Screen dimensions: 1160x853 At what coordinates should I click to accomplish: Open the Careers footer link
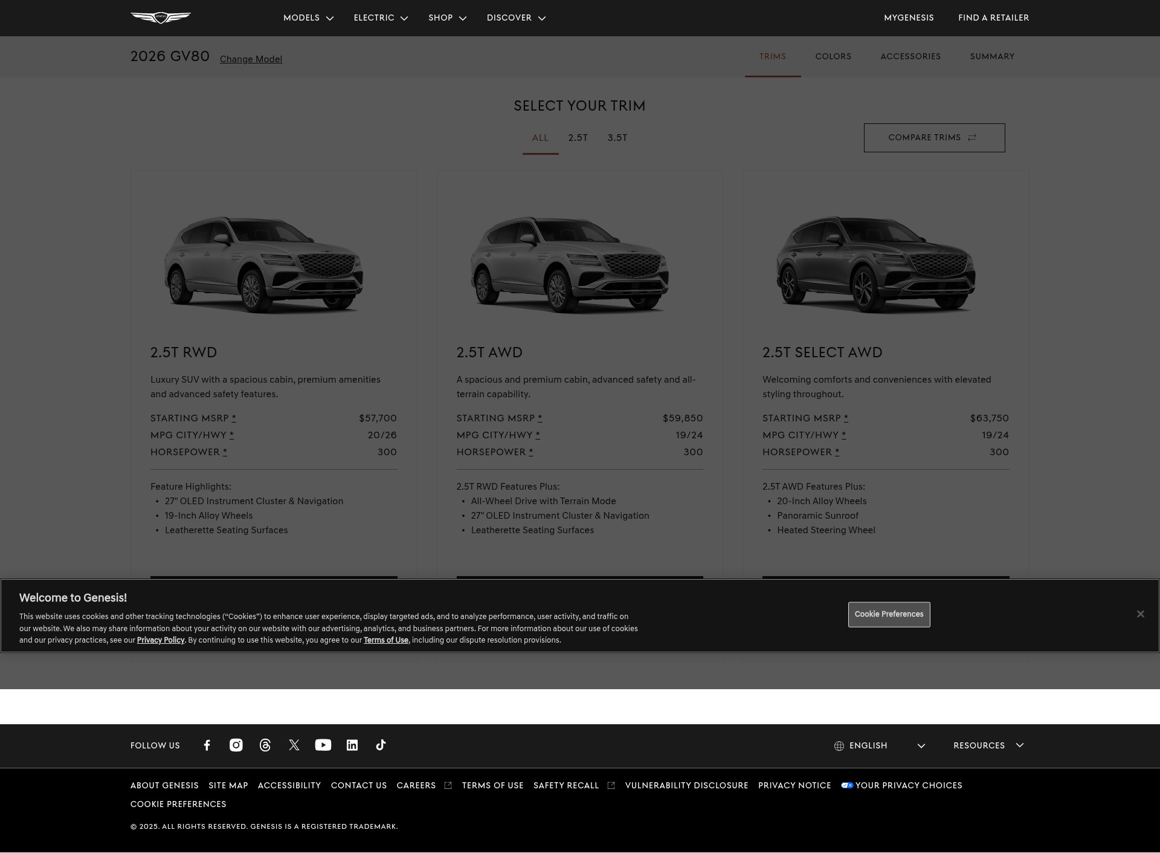(x=416, y=786)
